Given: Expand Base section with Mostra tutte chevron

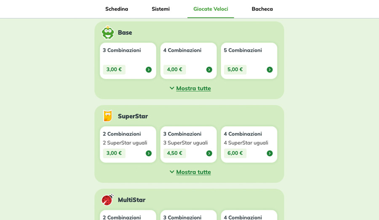Looking at the screenshot, I should tap(172, 88).
